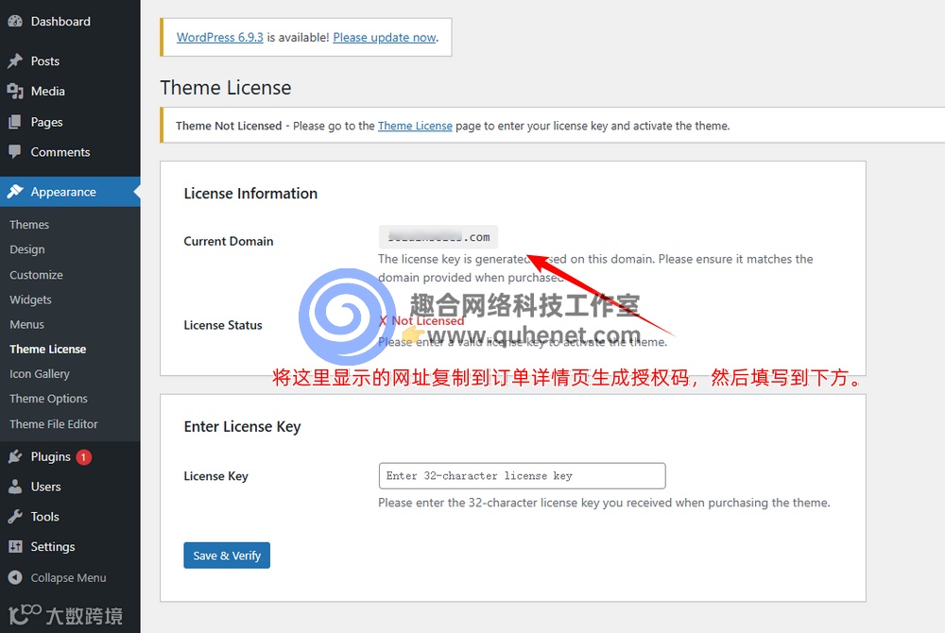The width and height of the screenshot is (945, 633).
Task: Click the Comments speech bubble icon
Action: click(15, 152)
